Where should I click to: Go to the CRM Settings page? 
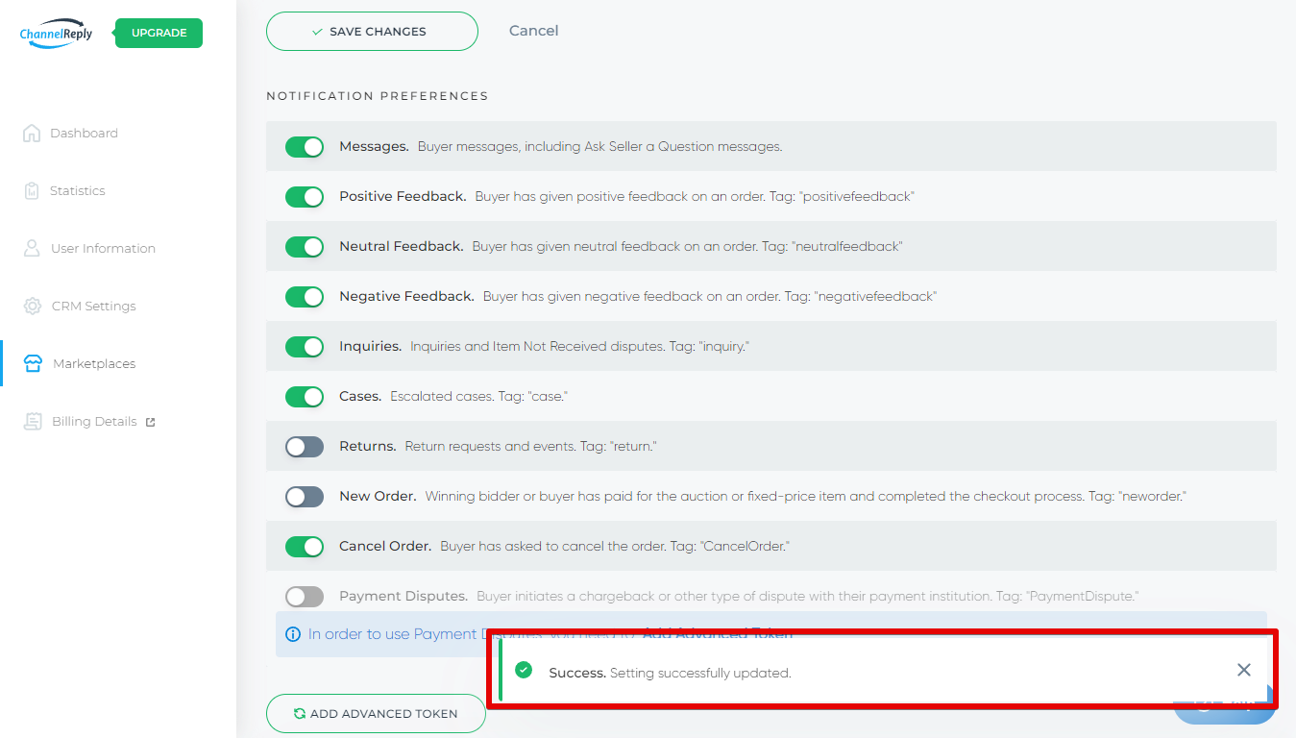(x=93, y=307)
